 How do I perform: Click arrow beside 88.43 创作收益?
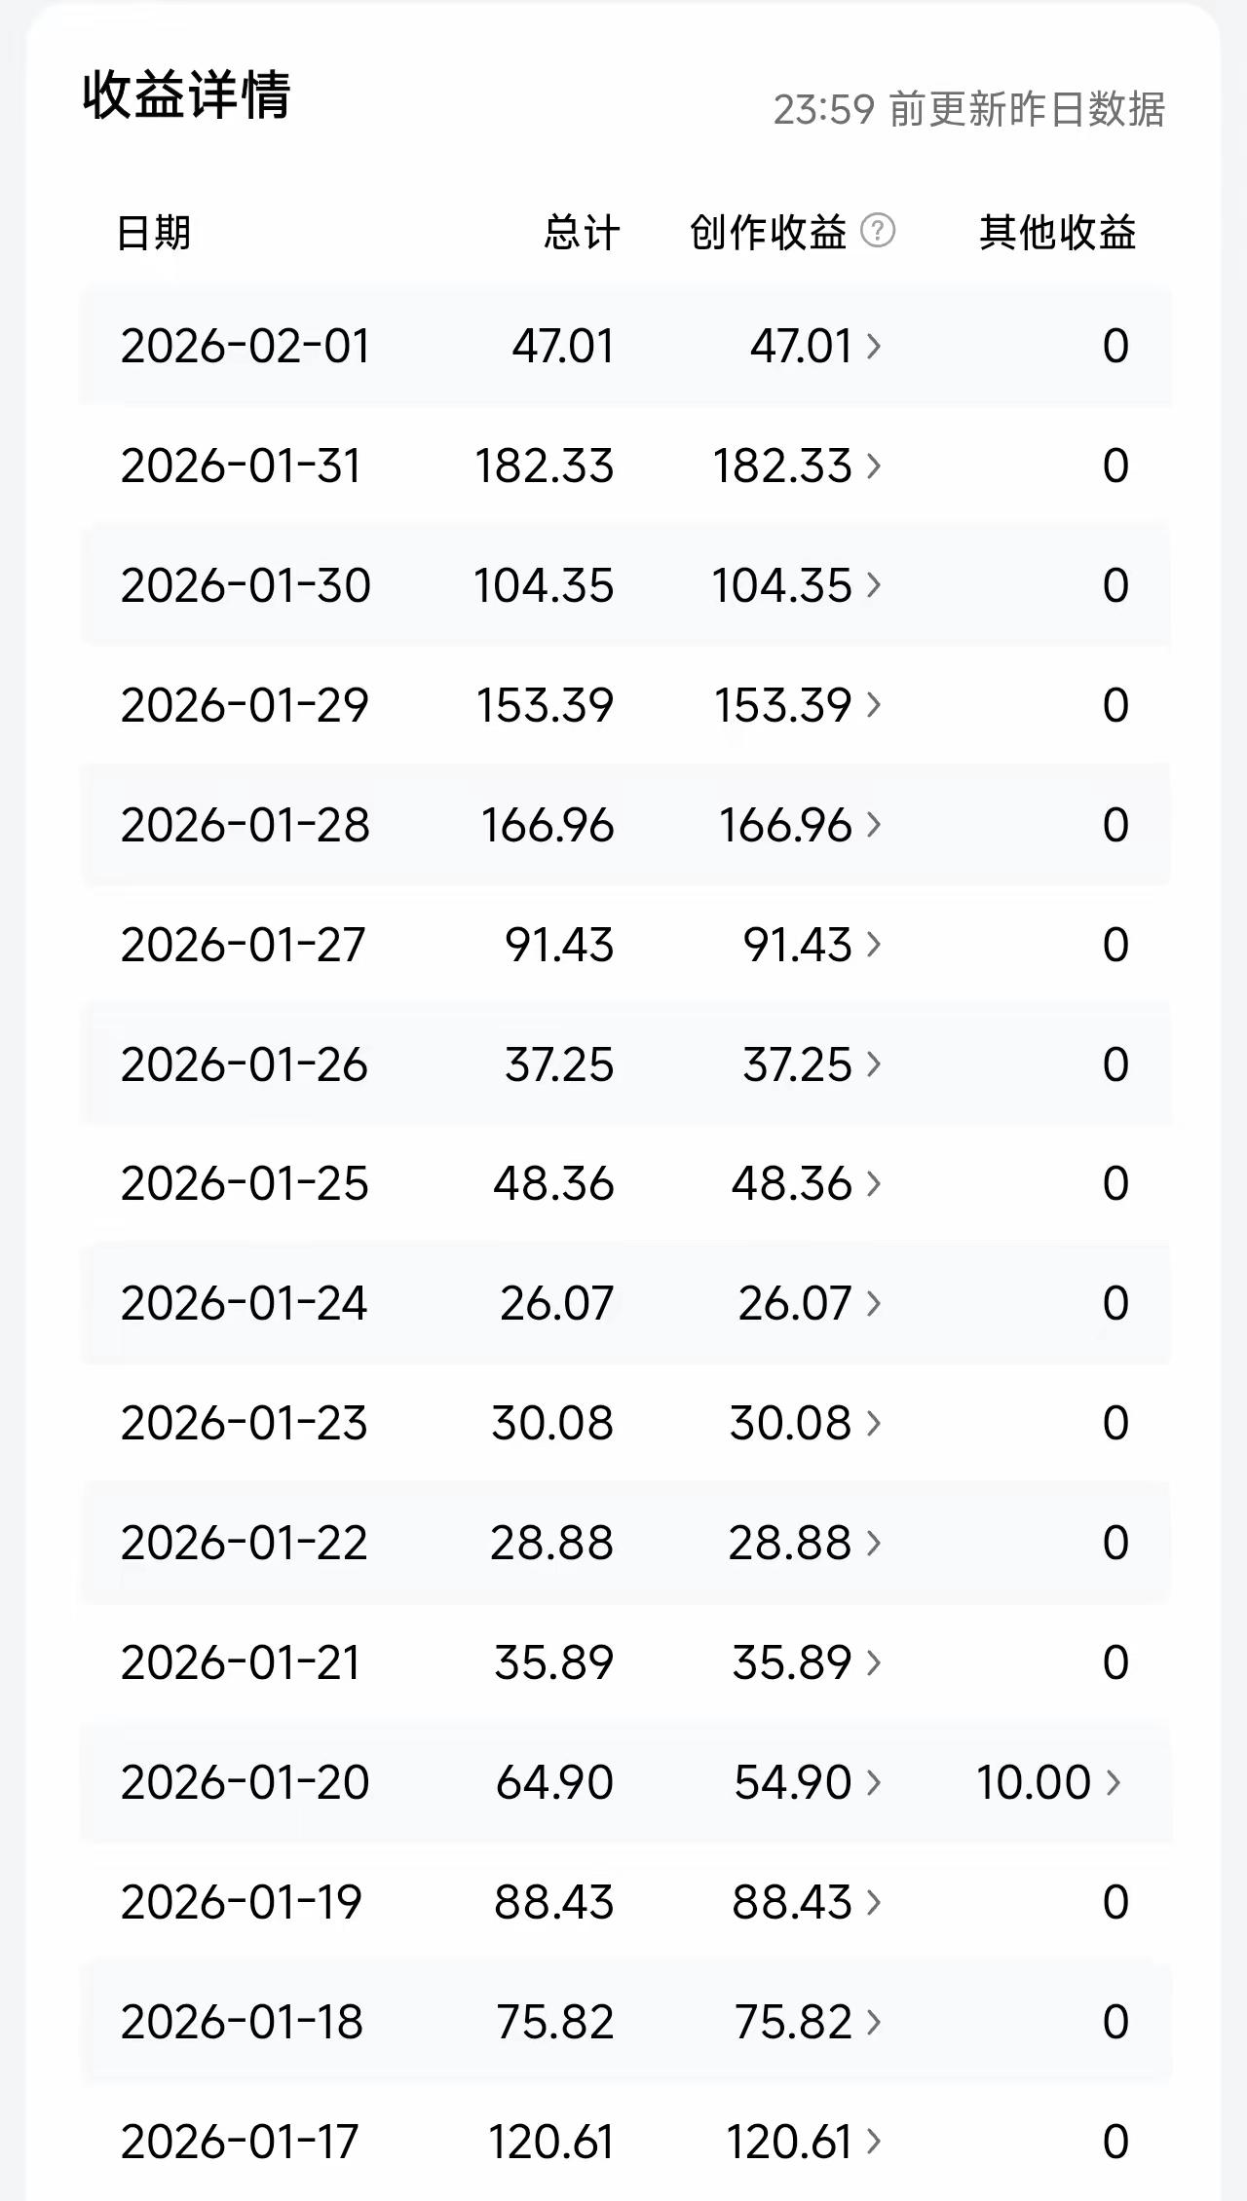[874, 1902]
